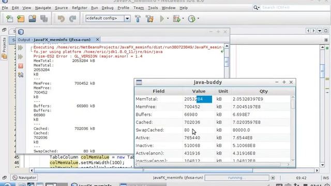This screenshot has width=331, height=186.
Task: Open the File menu
Action: (5, 8)
